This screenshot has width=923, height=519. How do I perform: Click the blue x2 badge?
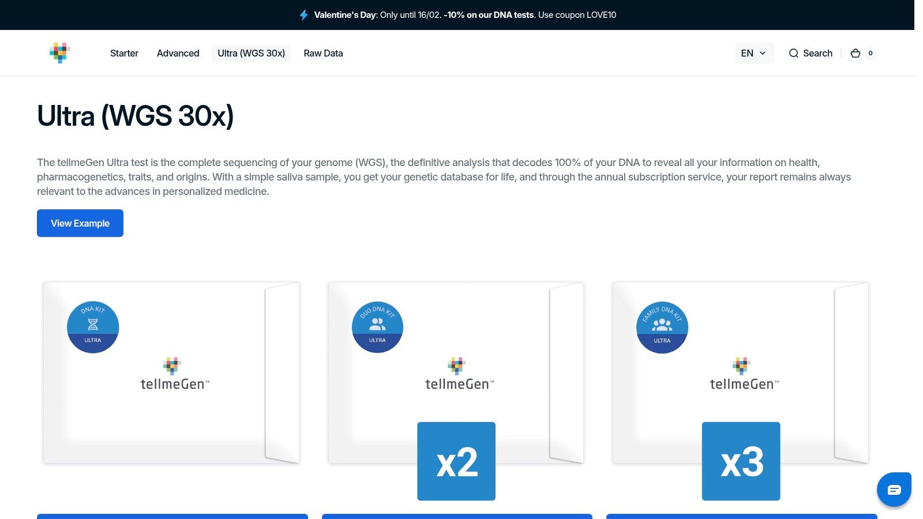pyautogui.click(x=456, y=461)
